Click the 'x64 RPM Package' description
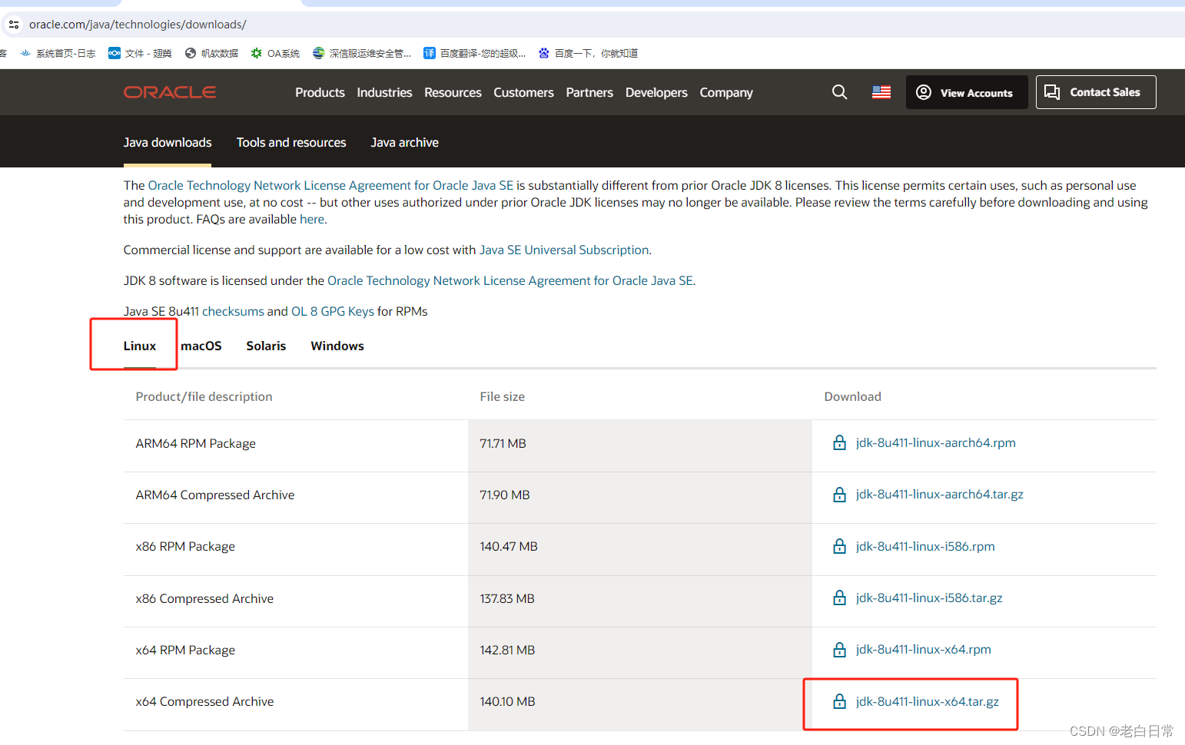The width and height of the screenshot is (1185, 745). tap(185, 650)
